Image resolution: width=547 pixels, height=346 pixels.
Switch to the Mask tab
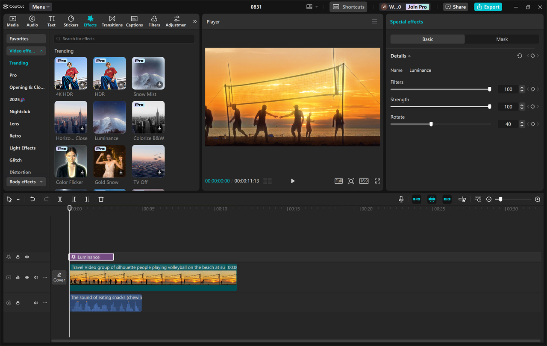click(x=501, y=39)
